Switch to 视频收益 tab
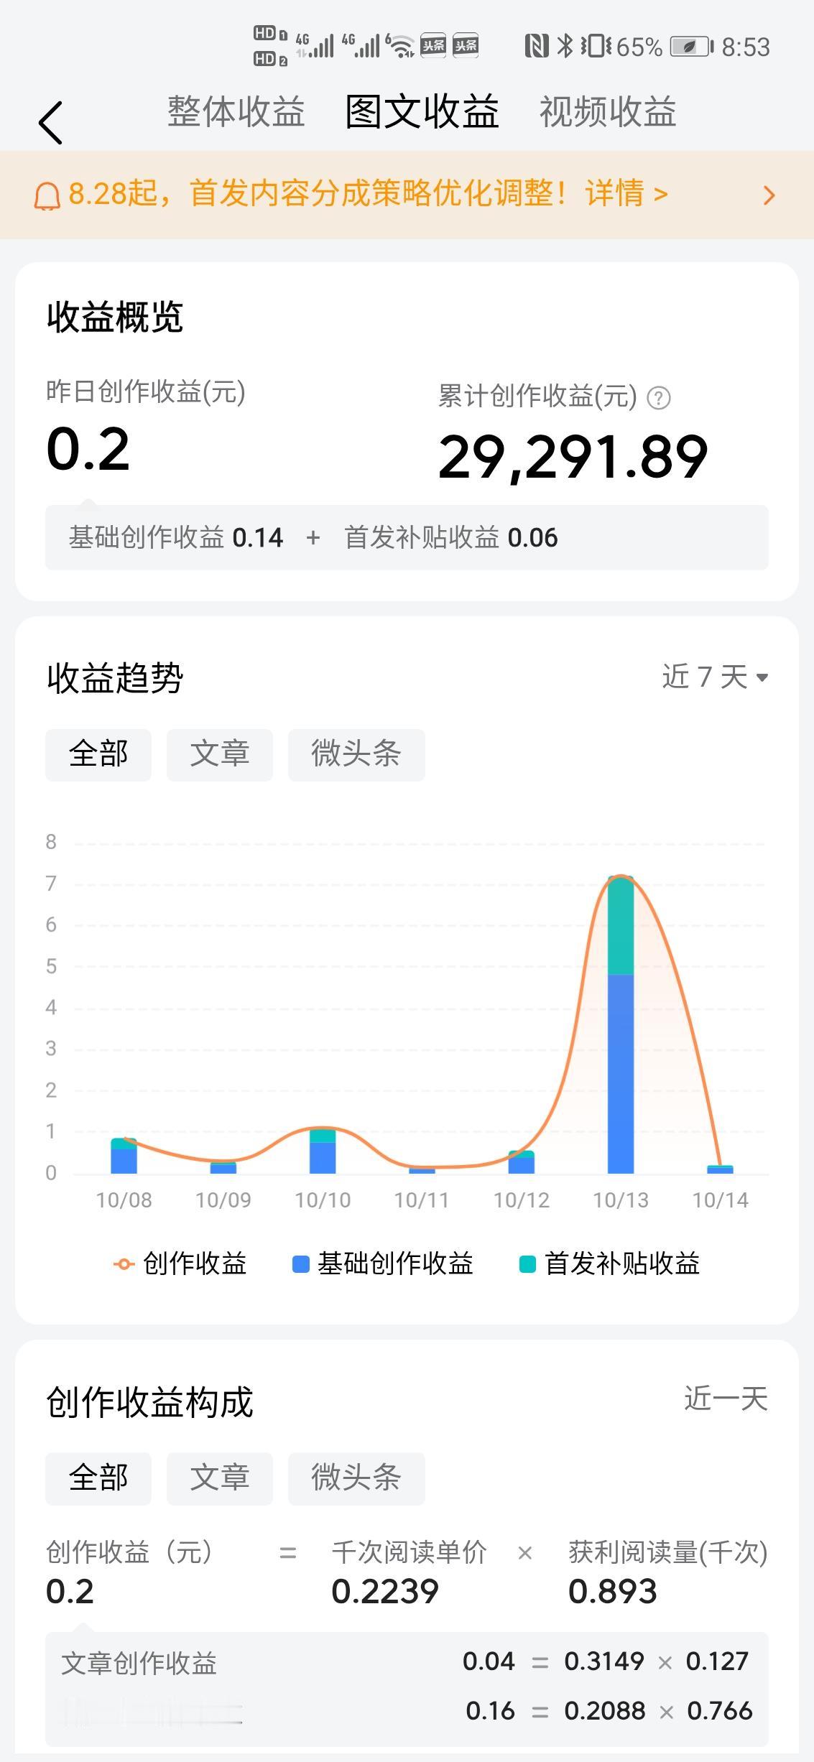Viewport: 814px width, 1762px height. 608,112
